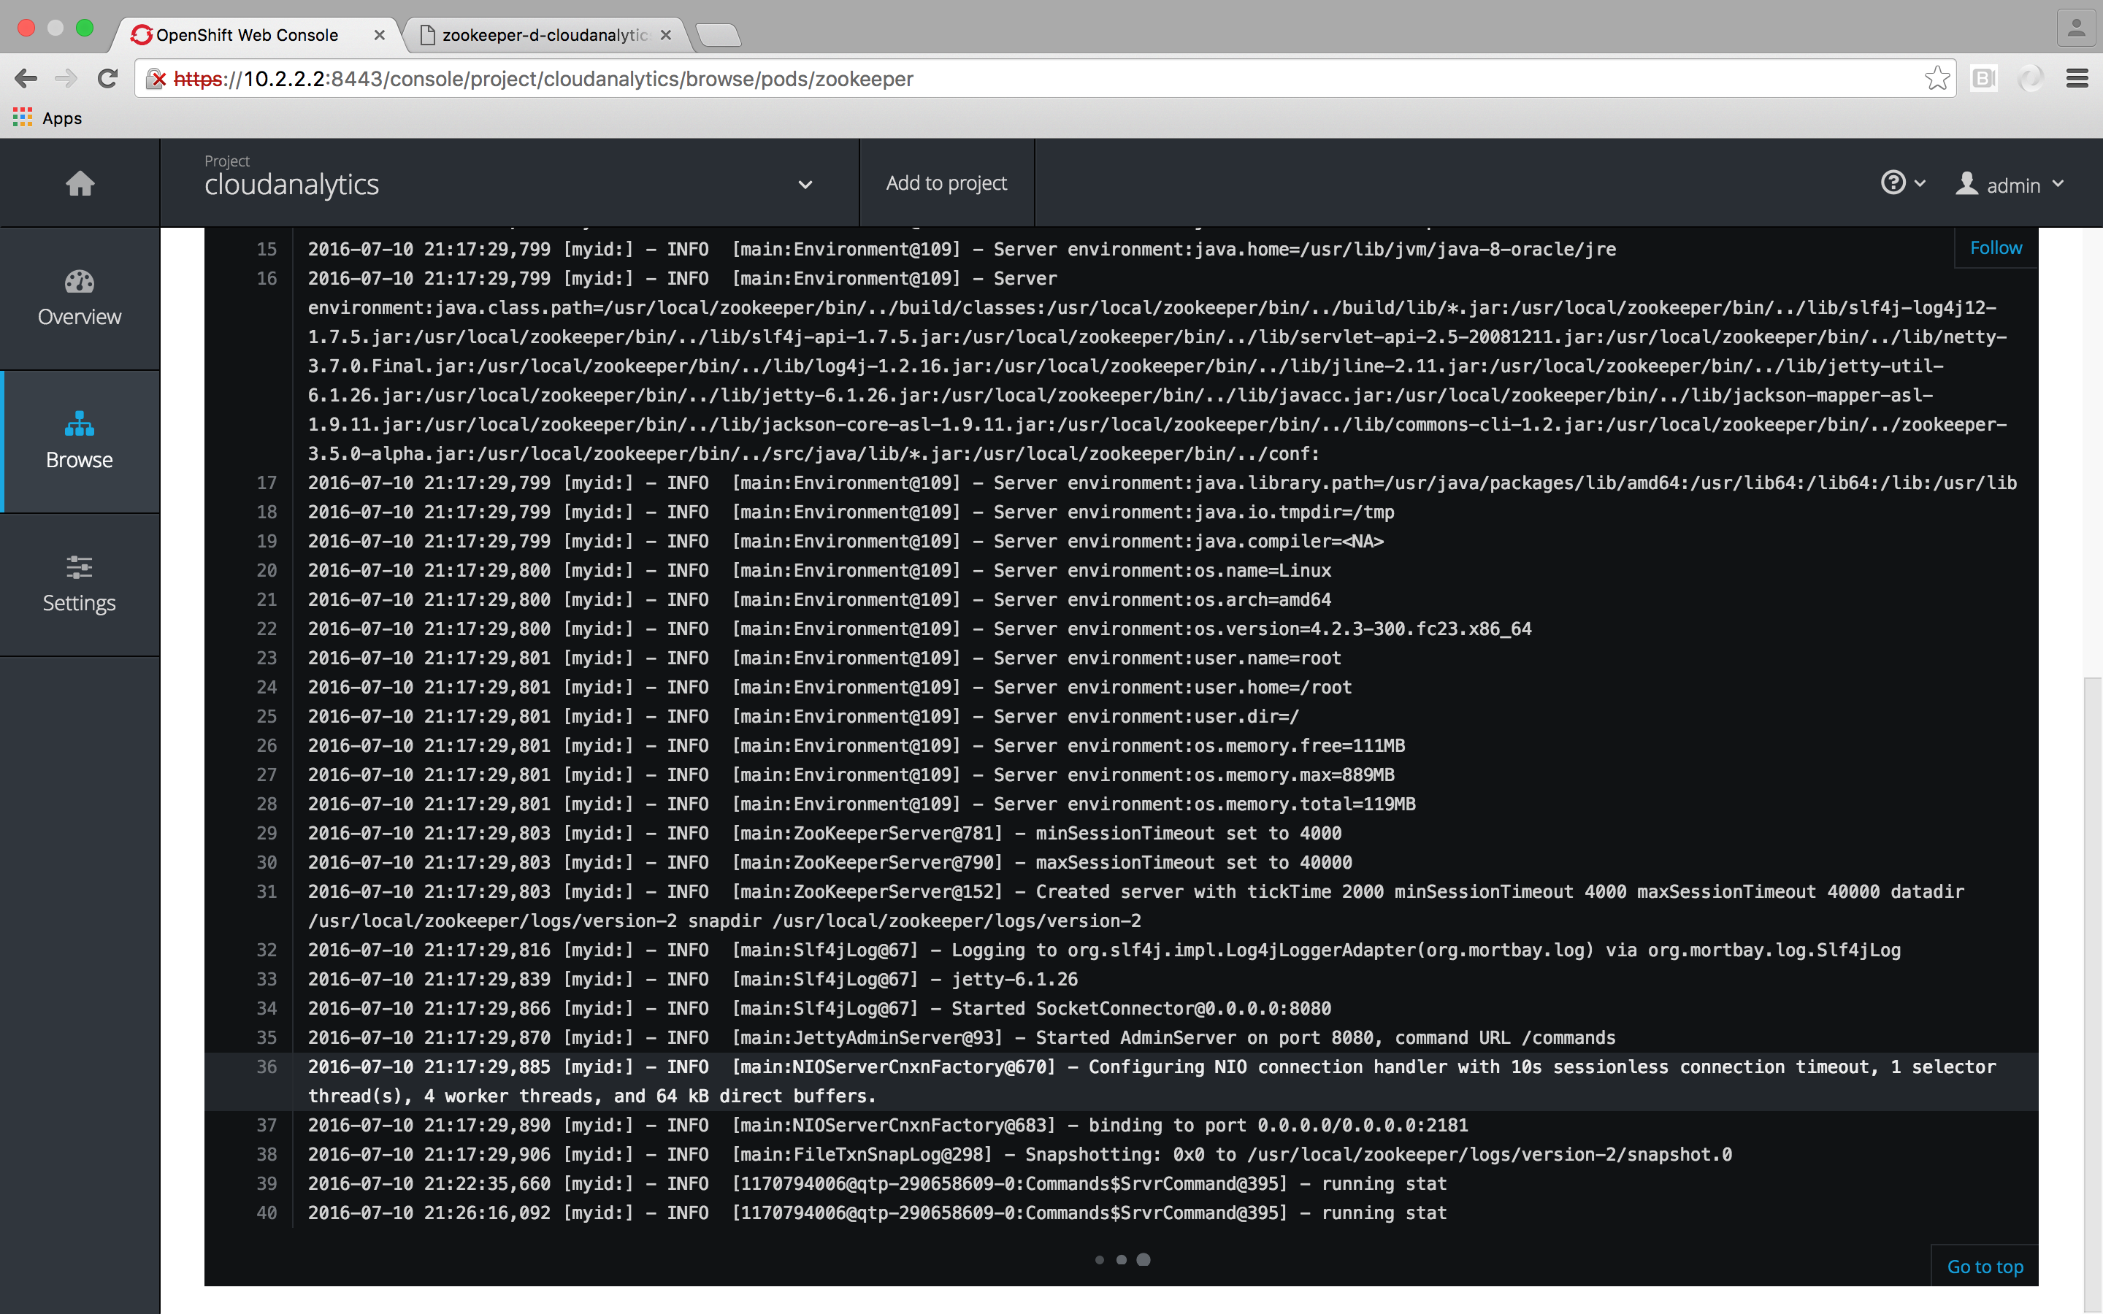Bookmark page with star icon
The width and height of the screenshot is (2103, 1314).
1937,79
